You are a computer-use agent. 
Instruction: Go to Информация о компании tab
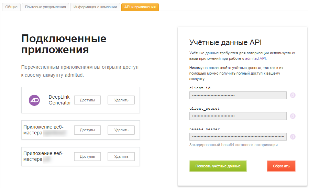95,7
